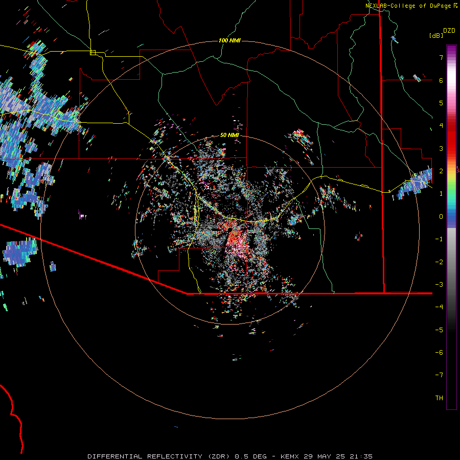The width and height of the screenshot is (460, 460).
Task: Click the 'KEMX' station identifier in caption
Action: tap(290, 456)
